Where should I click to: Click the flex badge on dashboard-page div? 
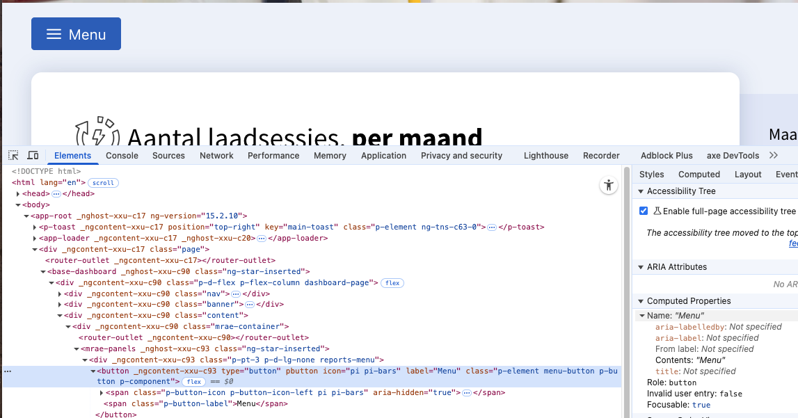click(392, 283)
